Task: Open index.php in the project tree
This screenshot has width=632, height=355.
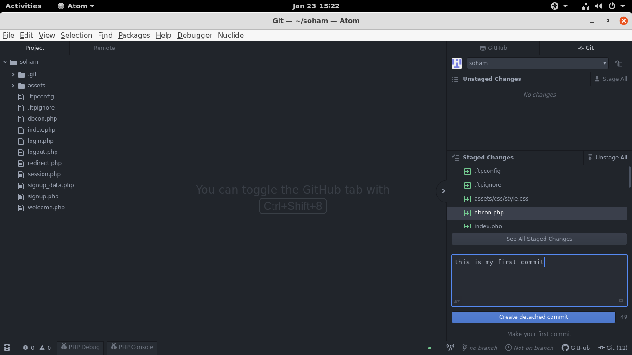Action: coord(41,130)
